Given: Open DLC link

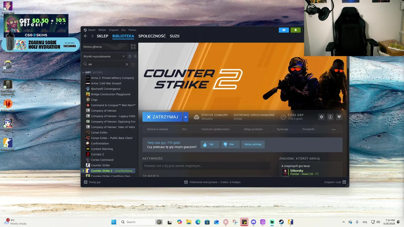Looking at the screenshot, I should tap(185, 129).
